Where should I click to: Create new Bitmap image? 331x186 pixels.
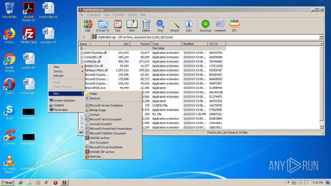pyautogui.click(x=113, y=110)
